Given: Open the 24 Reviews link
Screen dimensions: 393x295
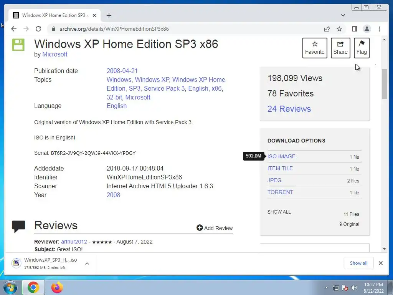Looking at the screenshot, I should (289, 109).
